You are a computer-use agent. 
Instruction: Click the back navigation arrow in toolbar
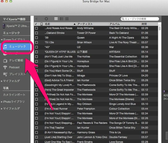point(36,19)
